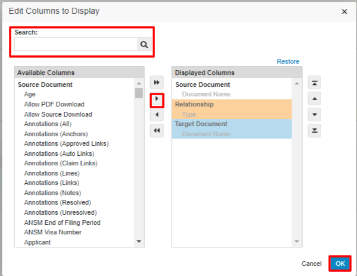Select Allow PDF Download in Available Columns
The image size is (357, 276).
54,104
